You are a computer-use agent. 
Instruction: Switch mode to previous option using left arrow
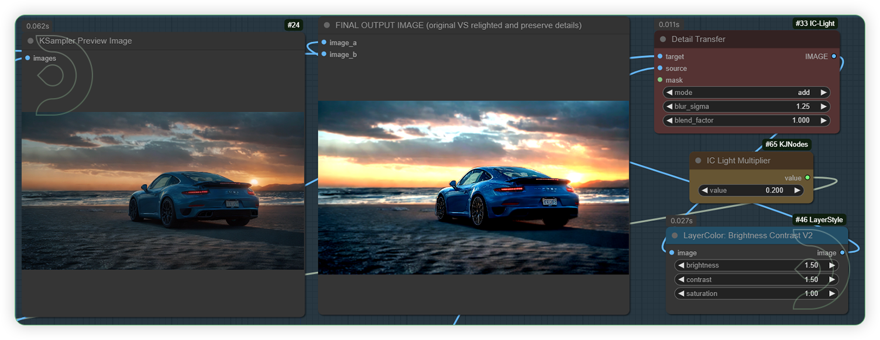coord(669,92)
